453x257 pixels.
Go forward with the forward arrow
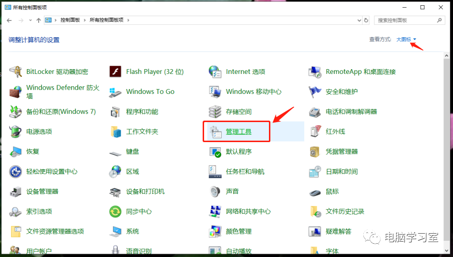pos(21,20)
